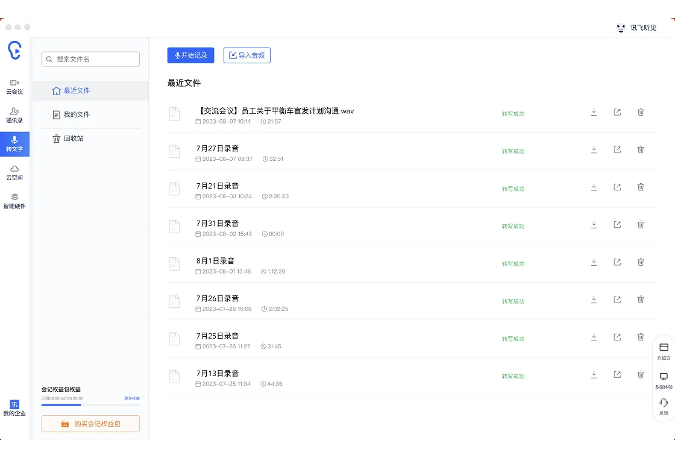The image size is (675, 458).
Task: Click the file thumbnail of 7月13日录音
Action: [x=174, y=376]
